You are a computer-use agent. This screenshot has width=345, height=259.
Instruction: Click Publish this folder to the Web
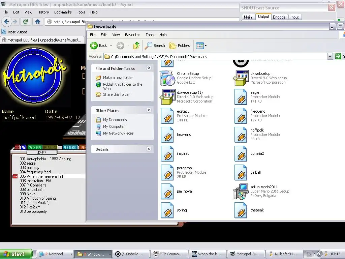click(123, 86)
